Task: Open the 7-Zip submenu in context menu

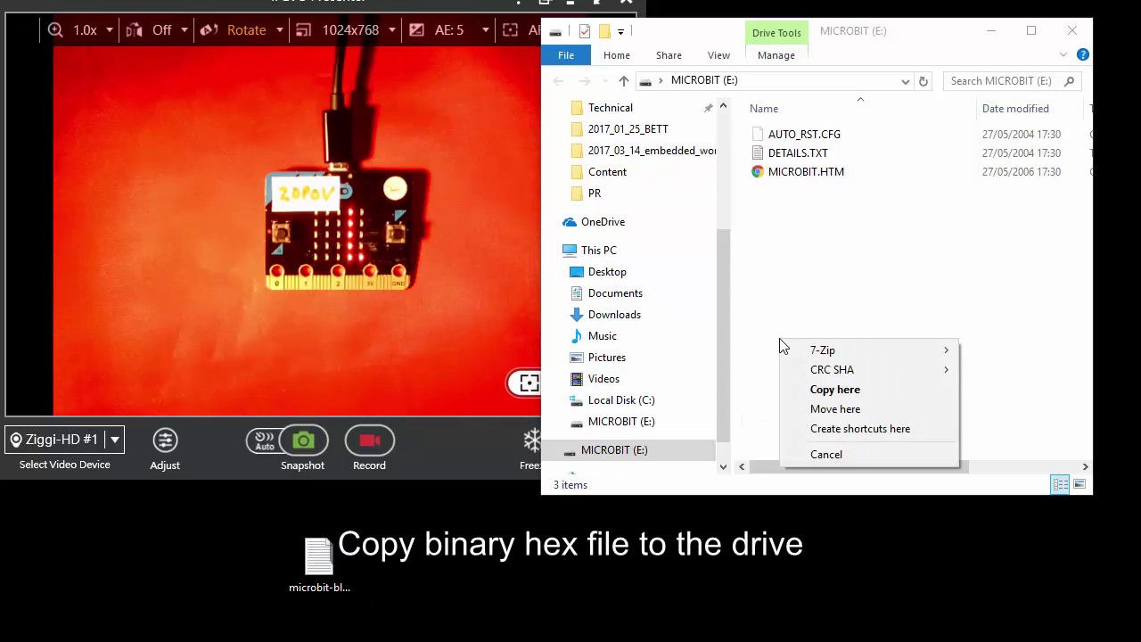Action: (869, 350)
